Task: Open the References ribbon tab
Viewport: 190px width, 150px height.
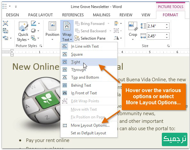Action: tap(73, 15)
